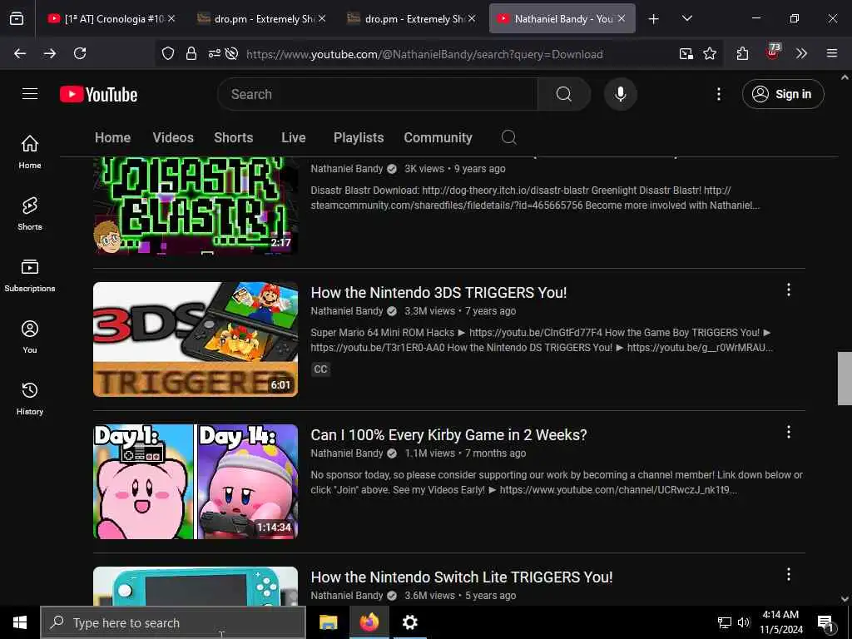The image size is (852, 639).
Task: Open the Disastr Blastr video thumbnail
Action: click(x=196, y=206)
